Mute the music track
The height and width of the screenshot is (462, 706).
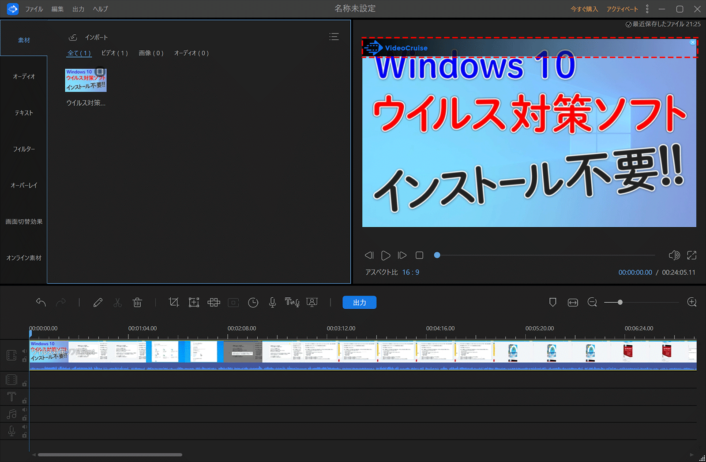pos(25,410)
